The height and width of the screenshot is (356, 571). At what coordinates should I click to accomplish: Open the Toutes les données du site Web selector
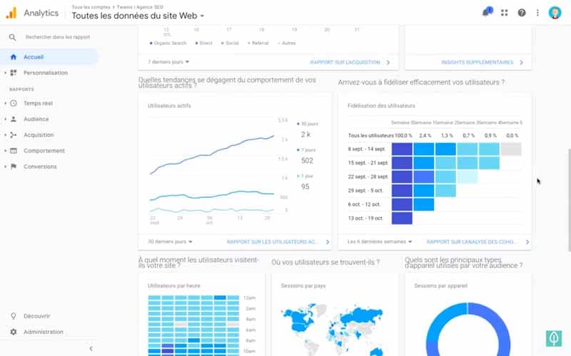tap(138, 16)
